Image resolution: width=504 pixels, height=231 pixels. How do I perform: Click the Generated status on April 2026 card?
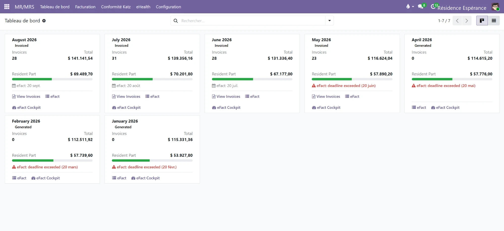(x=423, y=45)
